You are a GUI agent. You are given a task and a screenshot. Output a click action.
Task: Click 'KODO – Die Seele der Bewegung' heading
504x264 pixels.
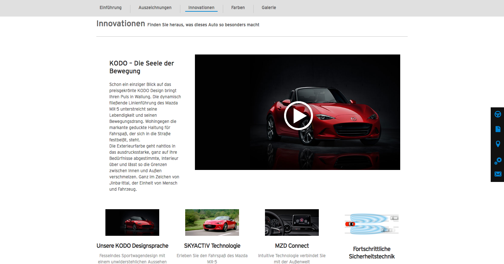click(142, 67)
